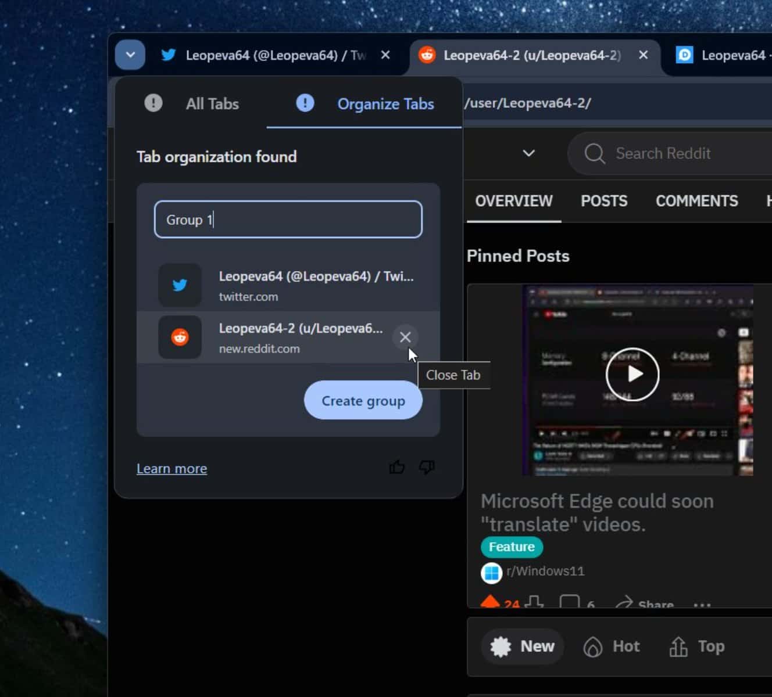Screen dimensions: 772x697
Task: Click the Organize Tabs exclamation icon
Action: pyautogui.click(x=305, y=103)
